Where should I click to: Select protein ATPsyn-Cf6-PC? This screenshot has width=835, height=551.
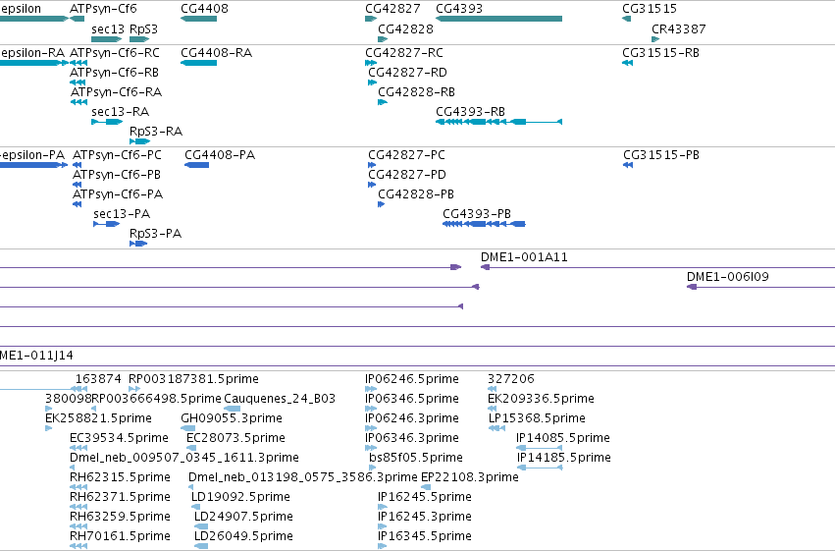pyautogui.click(x=117, y=155)
